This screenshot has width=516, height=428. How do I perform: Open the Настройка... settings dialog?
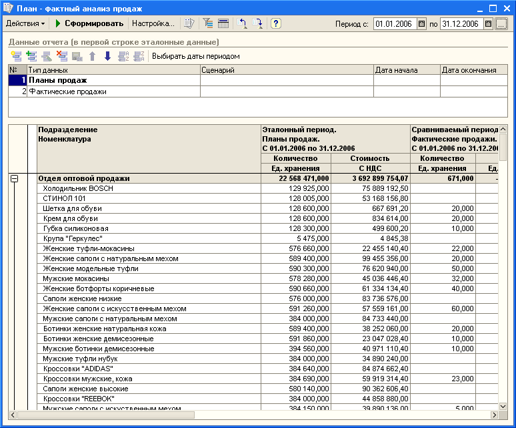[x=153, y=23]
